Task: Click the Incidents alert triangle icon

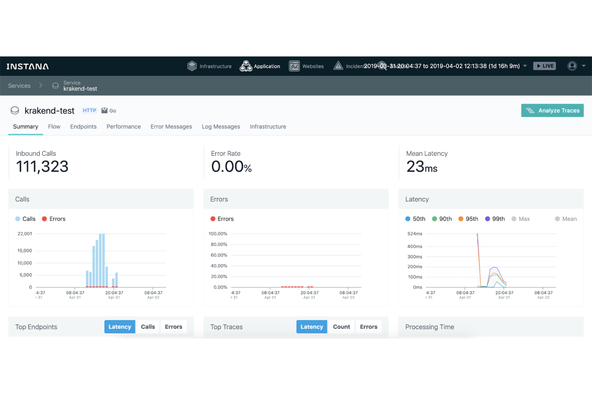Action: click(338, 66)
